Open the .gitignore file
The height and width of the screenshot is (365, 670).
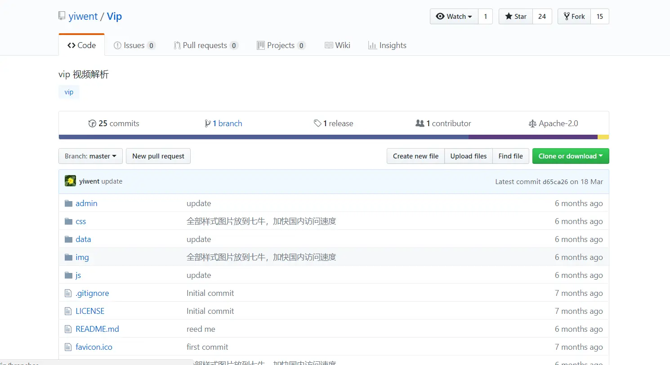pyautogui.click(x=92, y=293)
